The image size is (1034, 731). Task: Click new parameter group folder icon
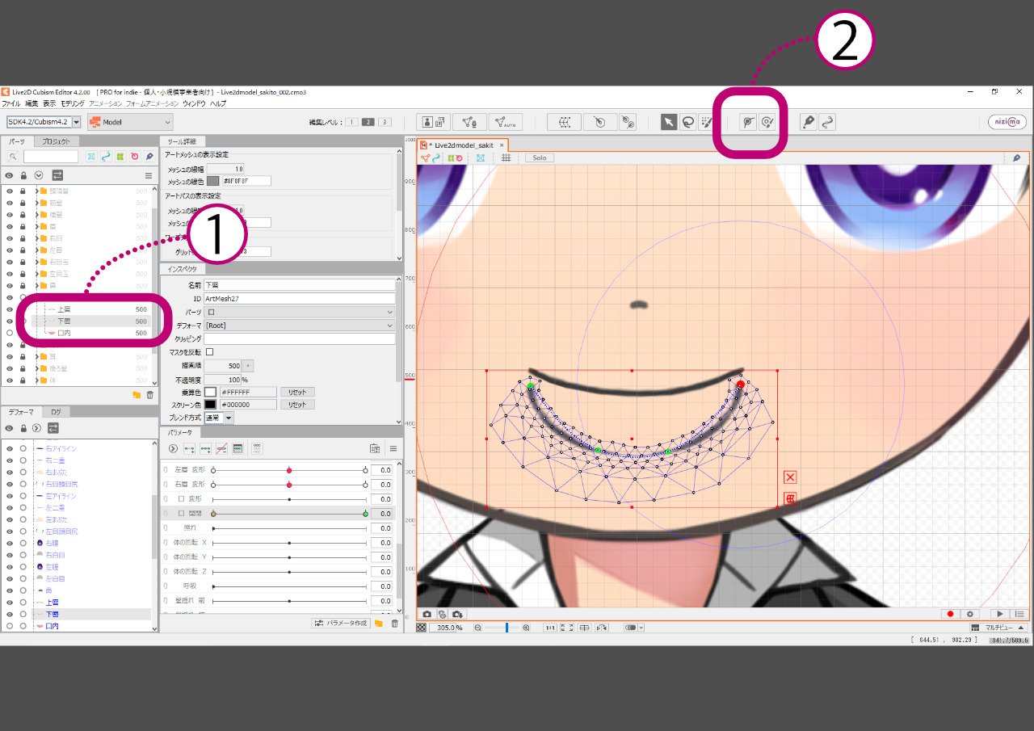[x=379, y=624]
